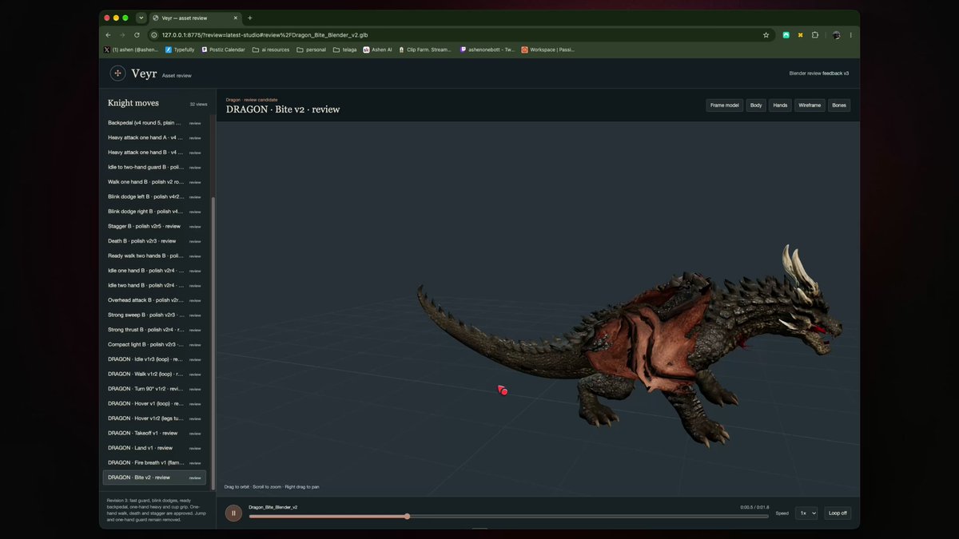
Task: Open a new browser tab
Action: click(249, 18)
